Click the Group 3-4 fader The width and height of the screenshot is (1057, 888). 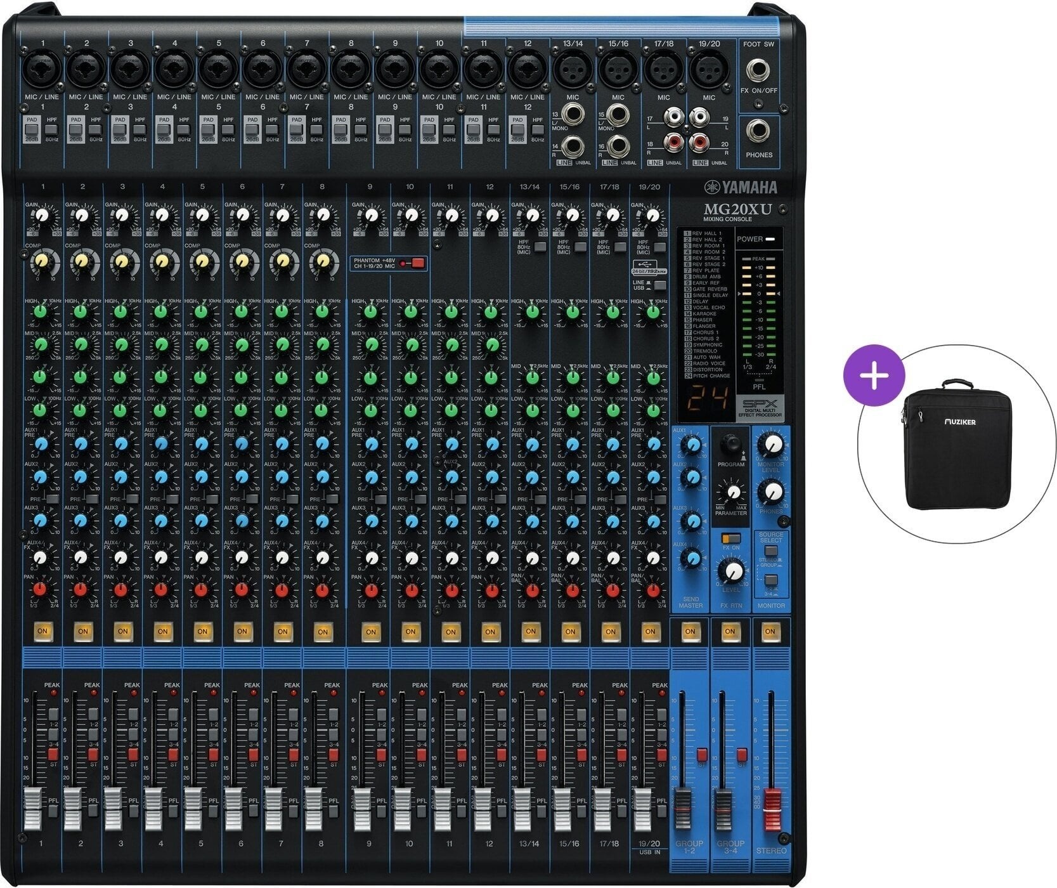click(723, 810)
